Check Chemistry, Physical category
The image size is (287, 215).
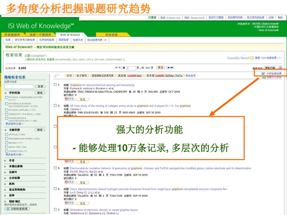click(x=7, y=114)
